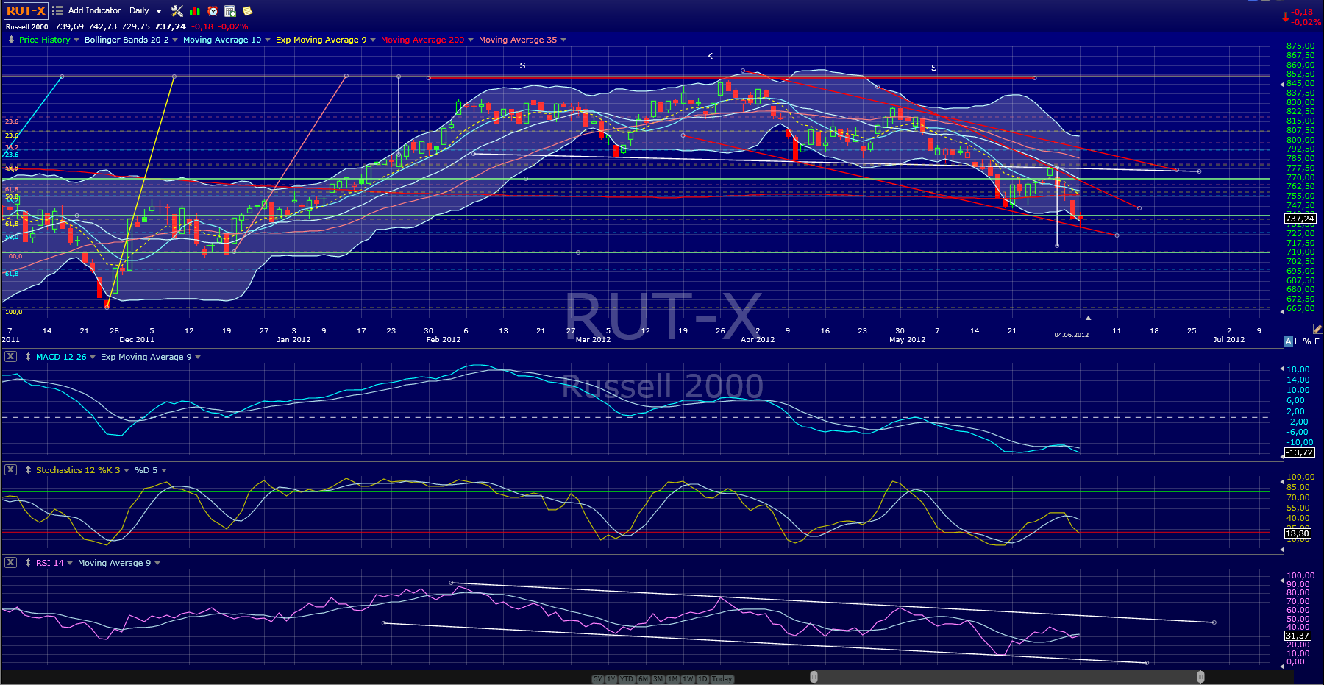Click the up arrow marker below the date axis
The height and width of the screenshot is (685, 1324).
coord(1088,318)
